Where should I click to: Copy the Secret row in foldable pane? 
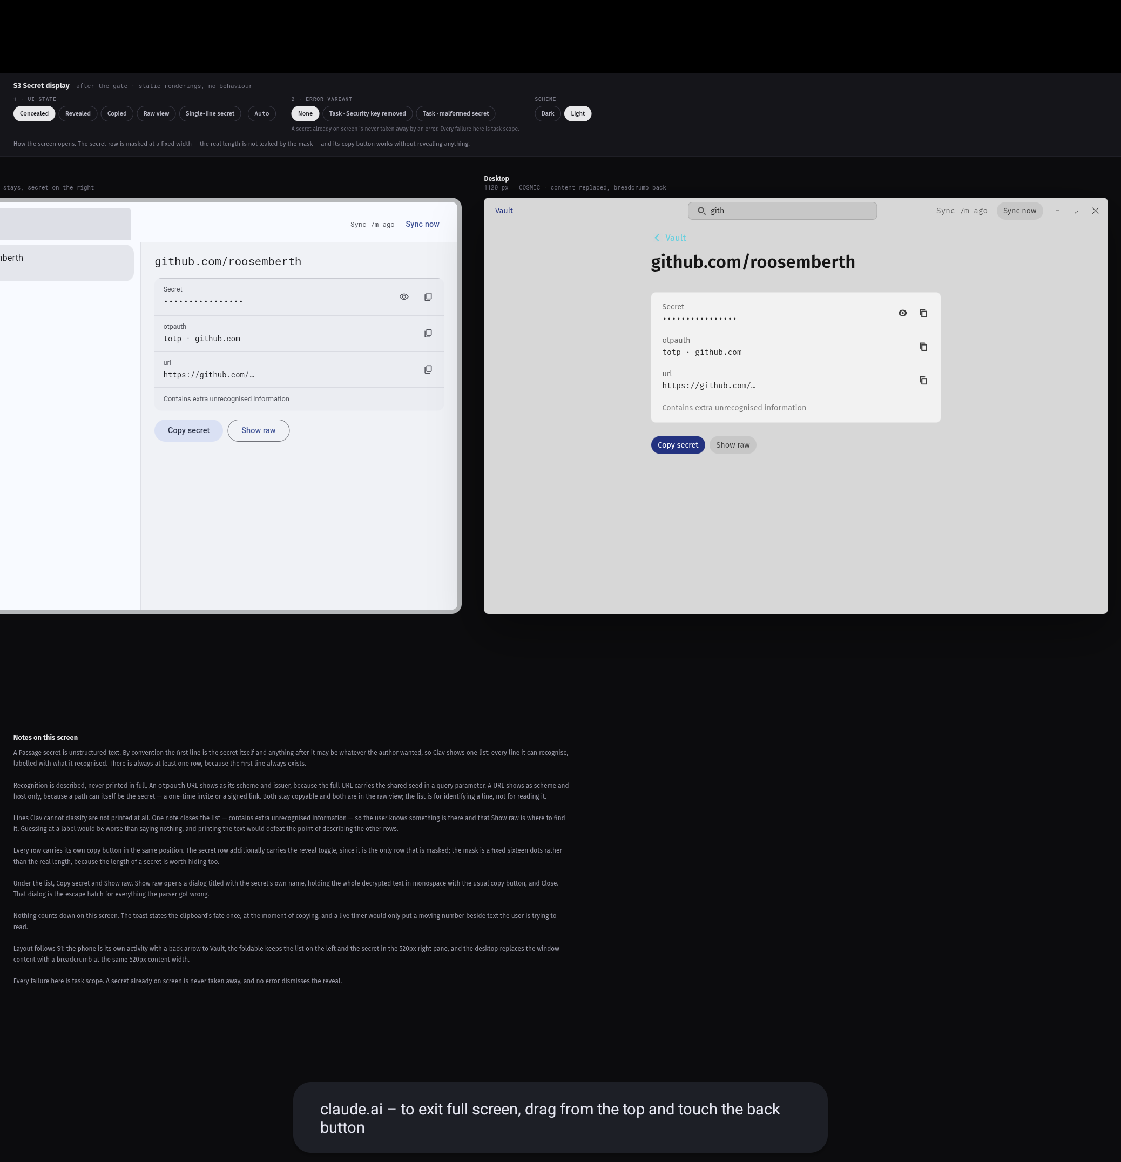428,296
